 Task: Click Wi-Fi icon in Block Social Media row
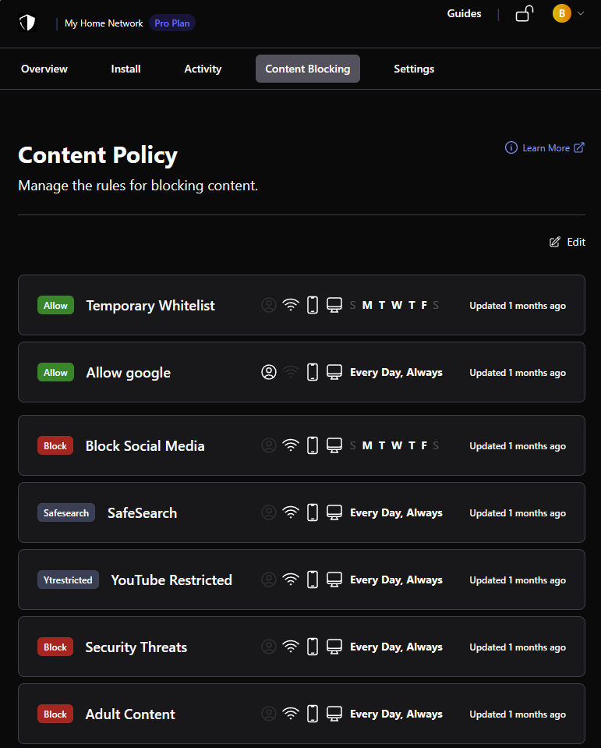point(291,445)
